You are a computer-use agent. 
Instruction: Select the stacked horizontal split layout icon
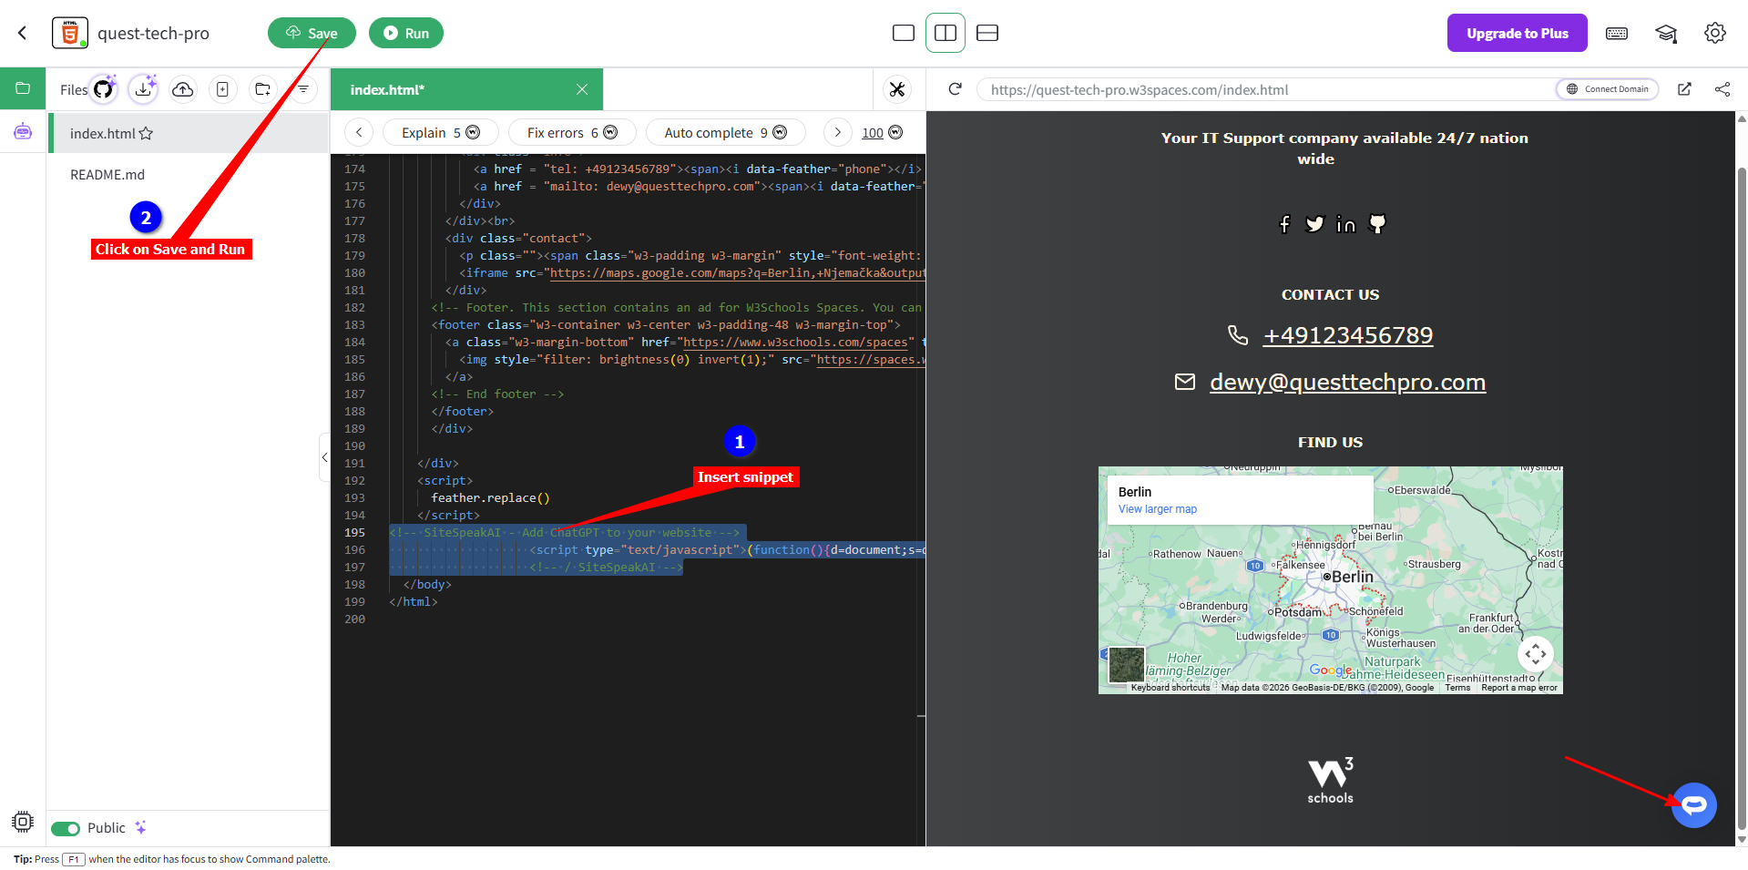coord(987,33)
